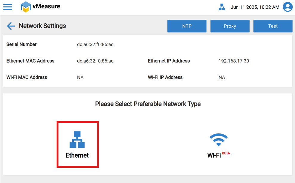Screen dimensions: 295x183
Task: Click the red BETA badge
Action: pos(226,153)
